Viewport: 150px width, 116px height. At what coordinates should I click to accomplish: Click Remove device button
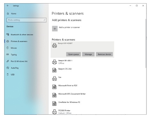coord(104,54)
